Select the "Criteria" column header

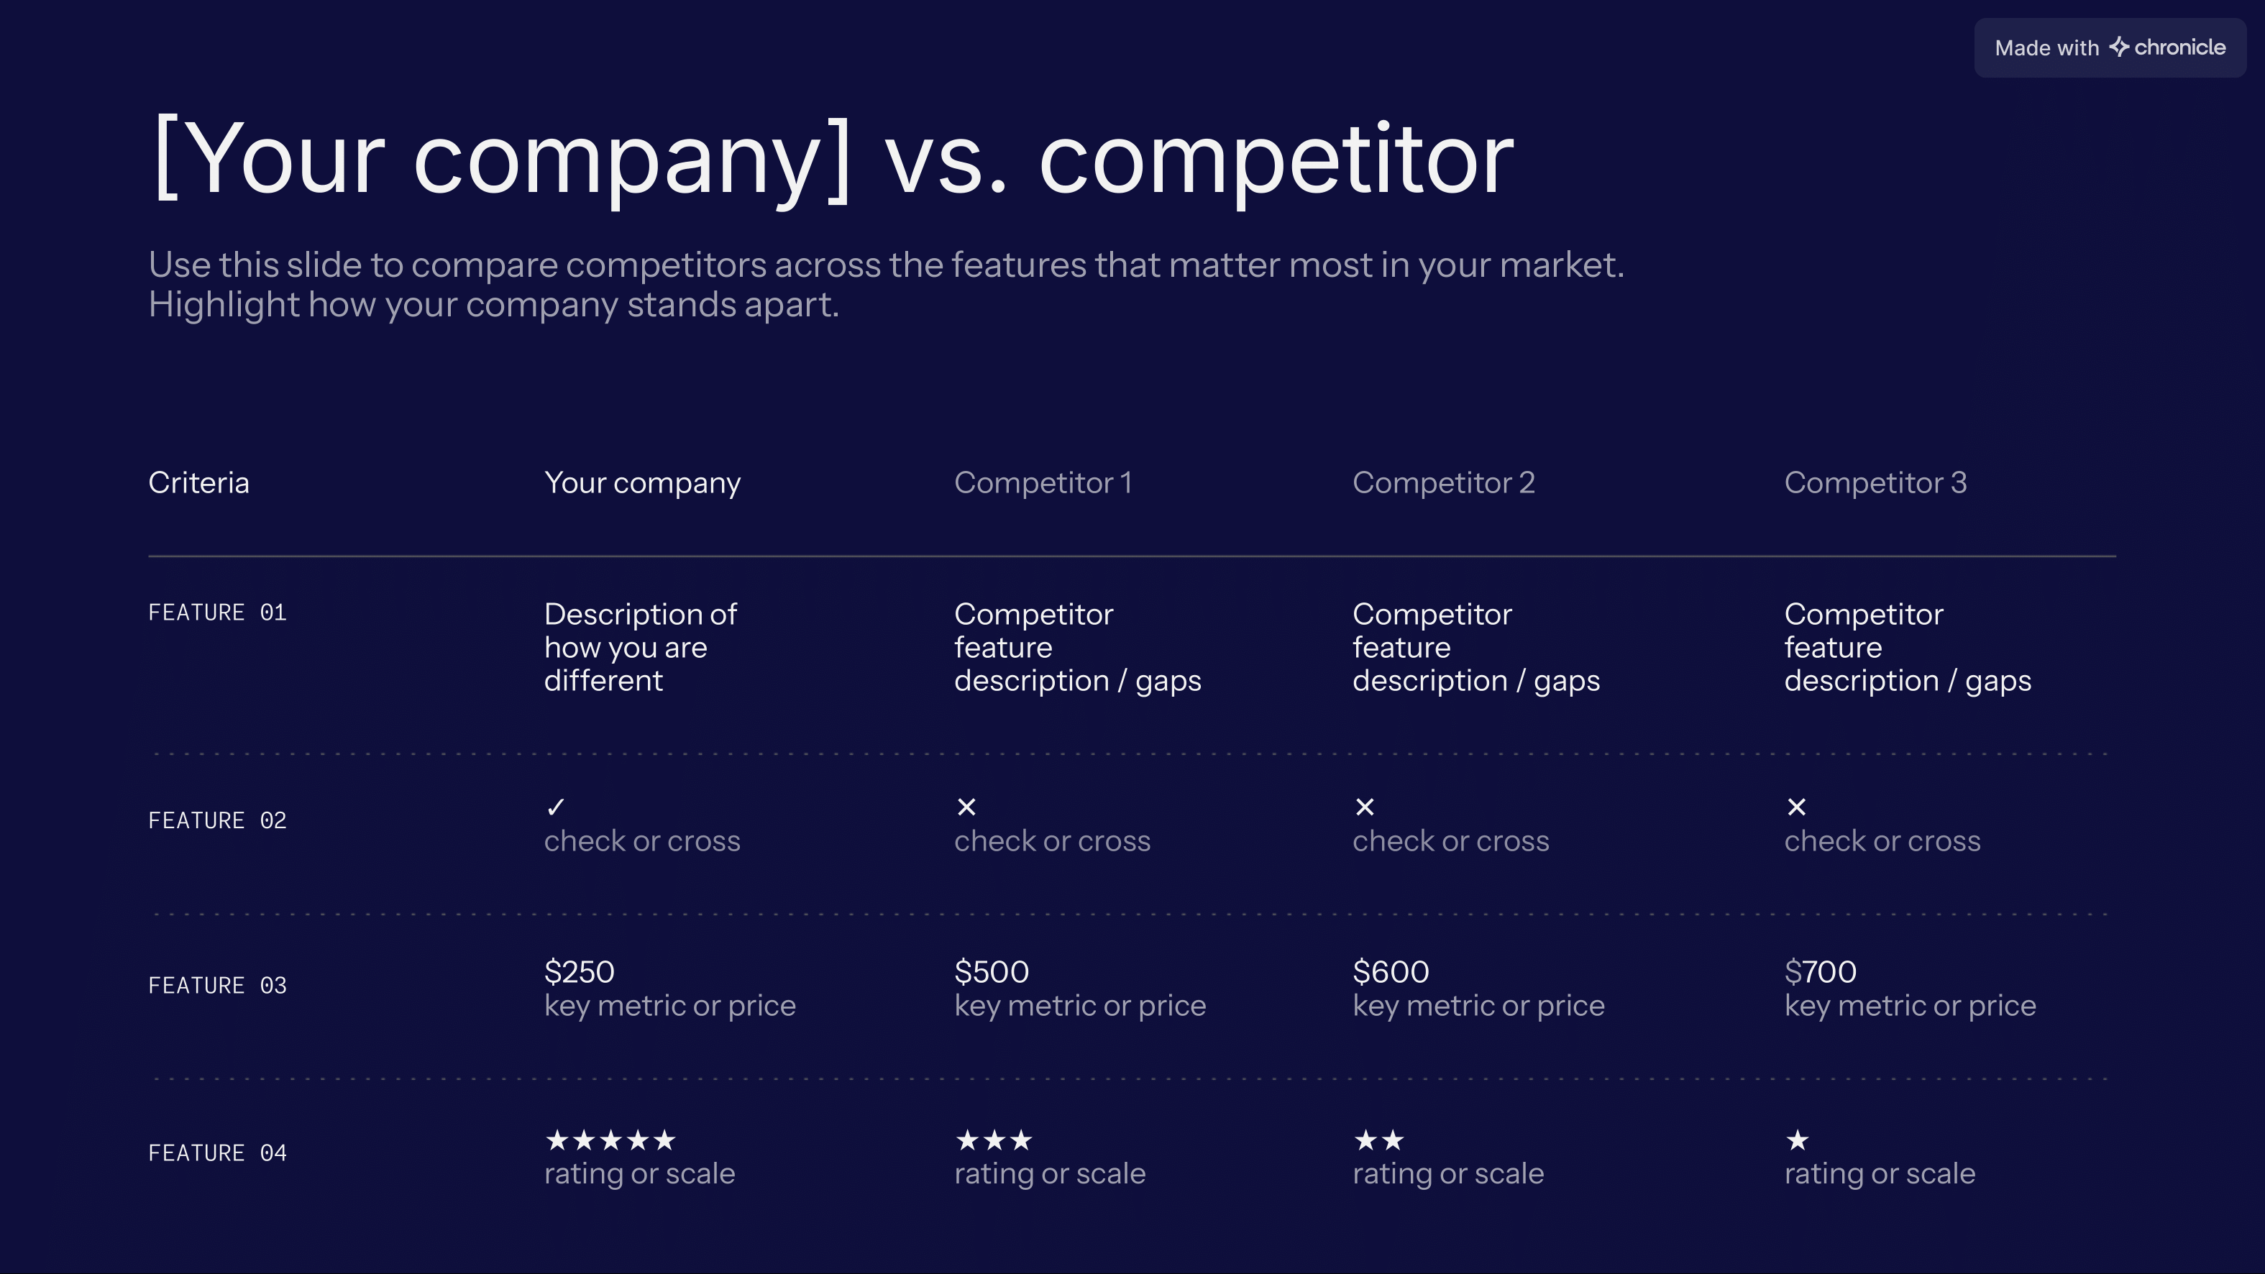tap(198, 482)
